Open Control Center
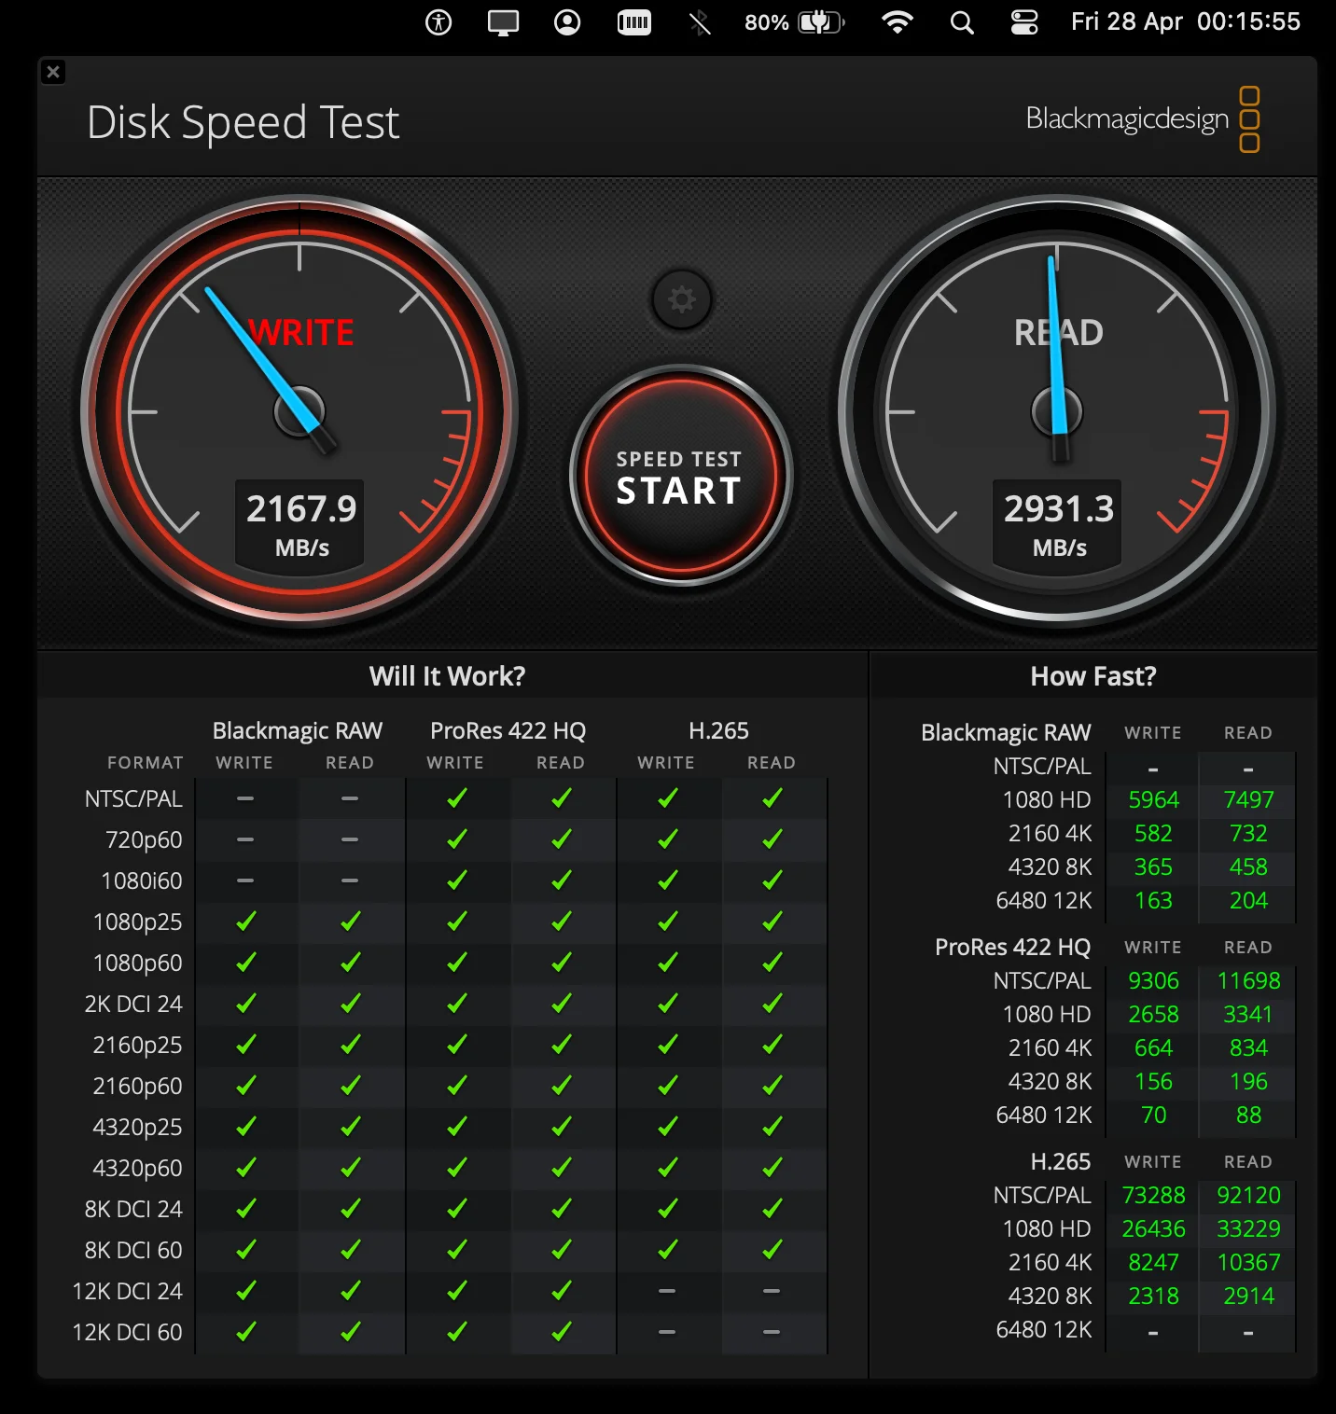1336x1414 pixels. [x=1024, y=22]
